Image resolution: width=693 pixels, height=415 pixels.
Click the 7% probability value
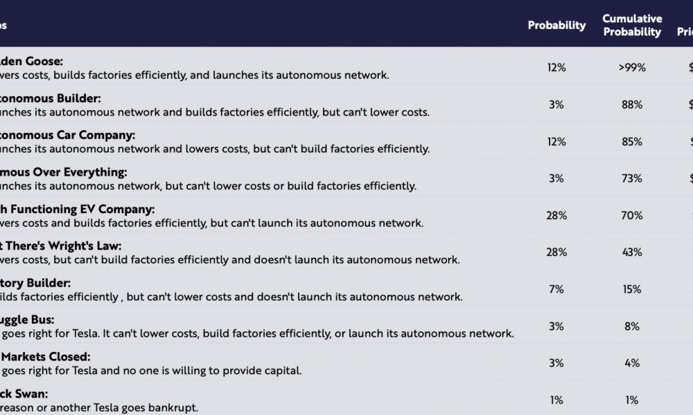(556, 289)
